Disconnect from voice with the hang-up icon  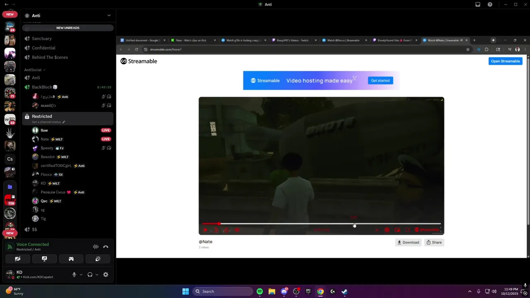[x=106, y=247]
